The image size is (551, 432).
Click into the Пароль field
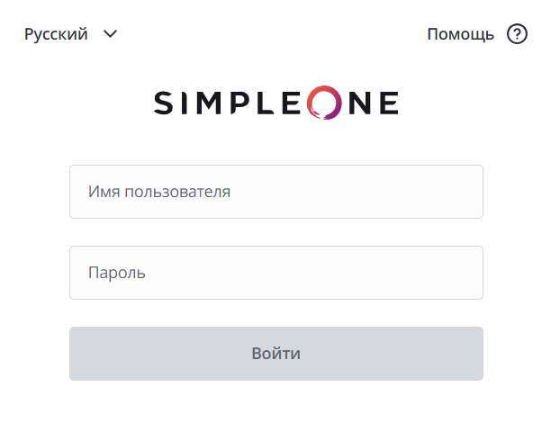coord(275,273)
